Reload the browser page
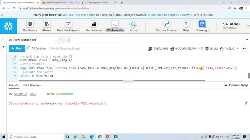 pyautogui.click(x=14, y=9)
